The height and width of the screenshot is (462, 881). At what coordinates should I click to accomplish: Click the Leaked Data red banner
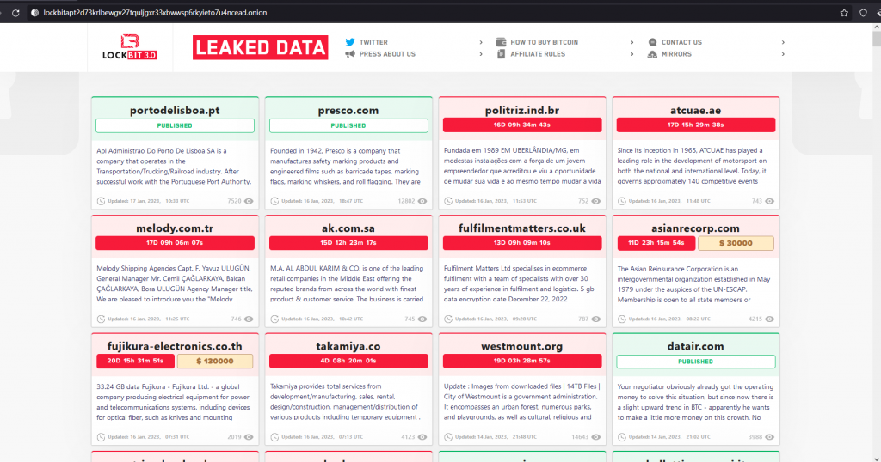(260, 48)
